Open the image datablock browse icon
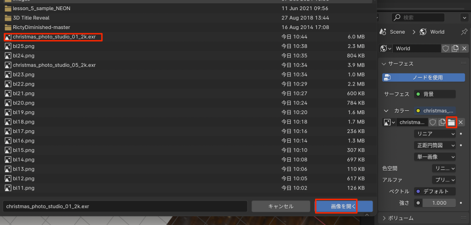The width and height of the screenshot is (471, 225). click(389, 122)
